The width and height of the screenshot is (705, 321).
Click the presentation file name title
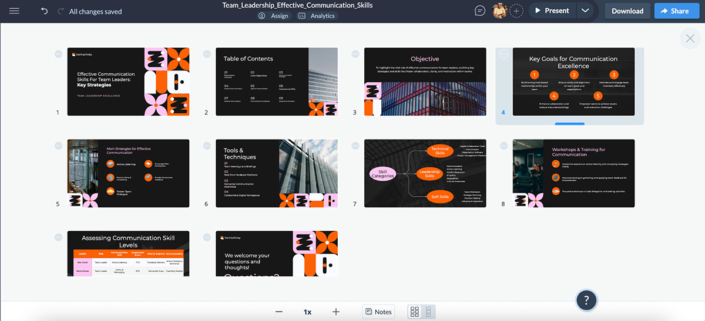coord(297,5)
